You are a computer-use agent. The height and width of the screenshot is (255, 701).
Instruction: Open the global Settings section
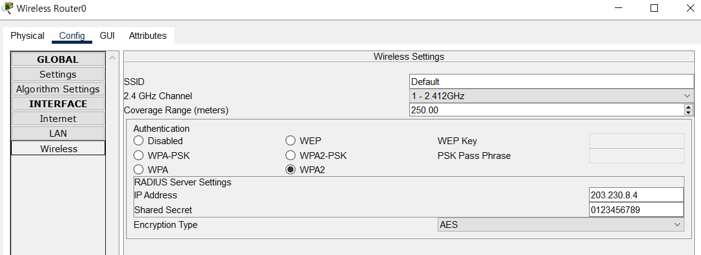[58, 75]
